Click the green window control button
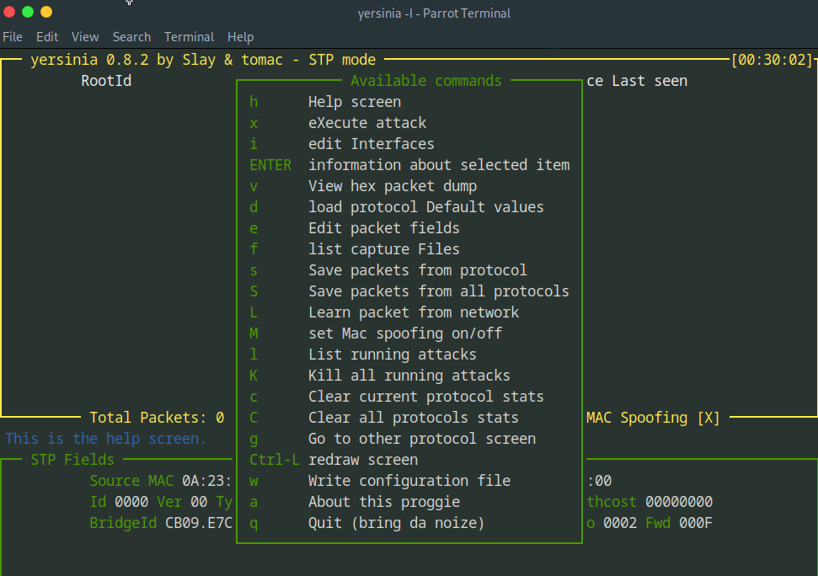This screenshot has height=576, width=818. [x=28, y=12]
